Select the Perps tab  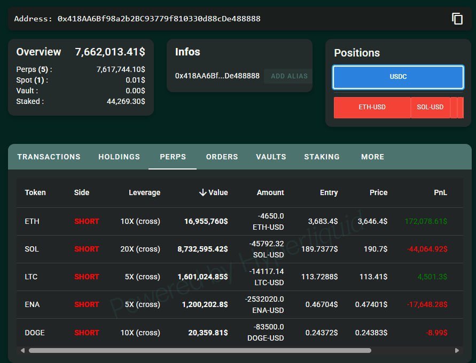[x=173, y=157]
